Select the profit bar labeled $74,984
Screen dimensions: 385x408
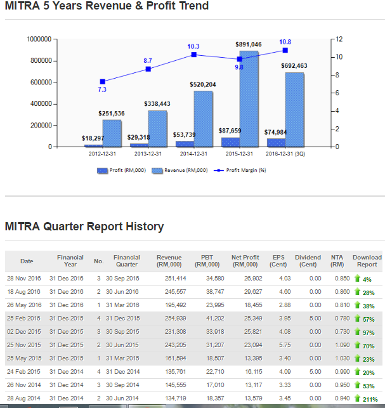click(x=277, y=143)
